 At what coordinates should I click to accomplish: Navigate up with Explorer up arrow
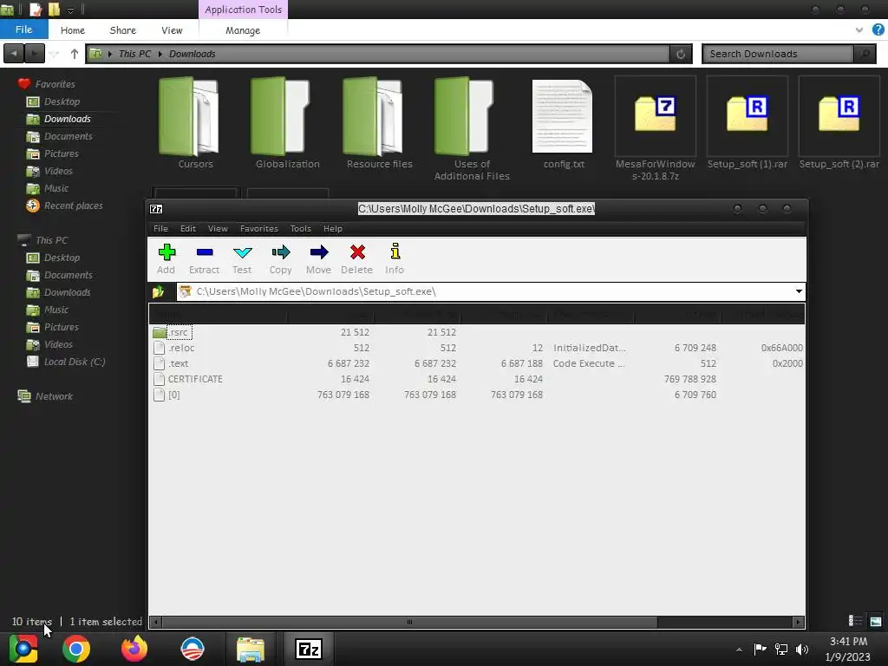click(x=75, y=54)
